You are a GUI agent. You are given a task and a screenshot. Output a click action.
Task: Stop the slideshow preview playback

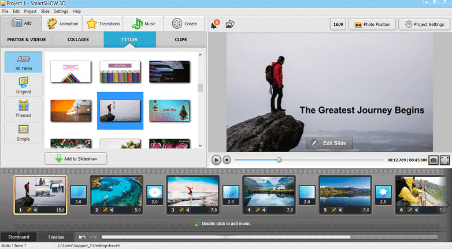click(x=227, y=160)
